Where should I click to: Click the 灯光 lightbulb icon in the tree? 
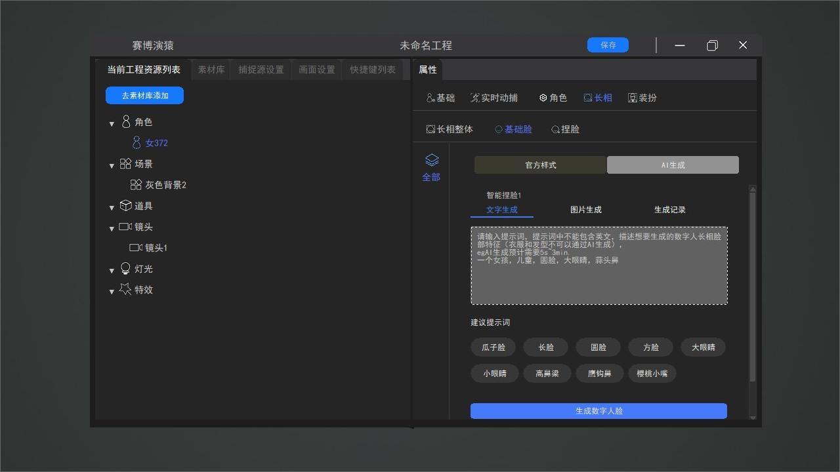click(125, 269)
